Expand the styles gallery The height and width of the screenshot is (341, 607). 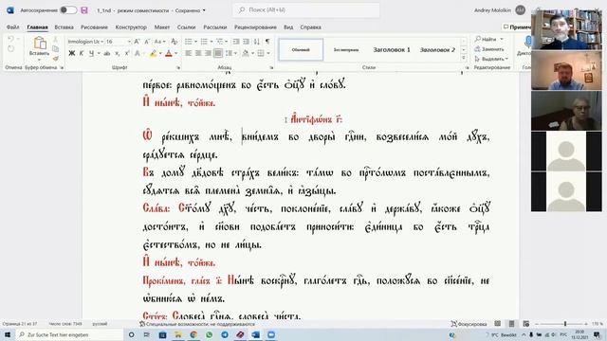pyautogui.click(x=464, y=58)
